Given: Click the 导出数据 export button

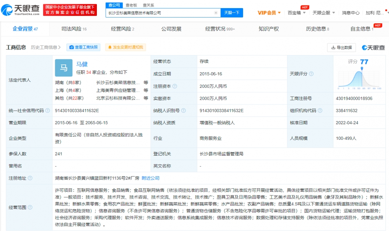Looking at the screenshot, I should click(342, 47).
